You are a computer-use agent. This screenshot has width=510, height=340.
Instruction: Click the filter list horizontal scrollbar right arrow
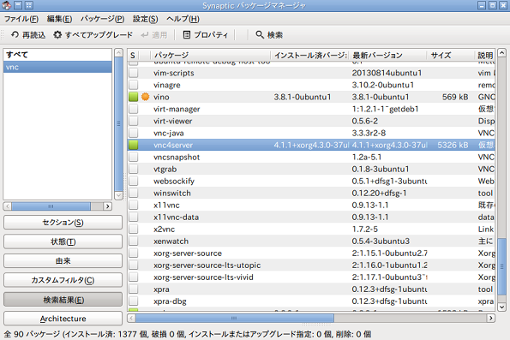tap(108, 206)
